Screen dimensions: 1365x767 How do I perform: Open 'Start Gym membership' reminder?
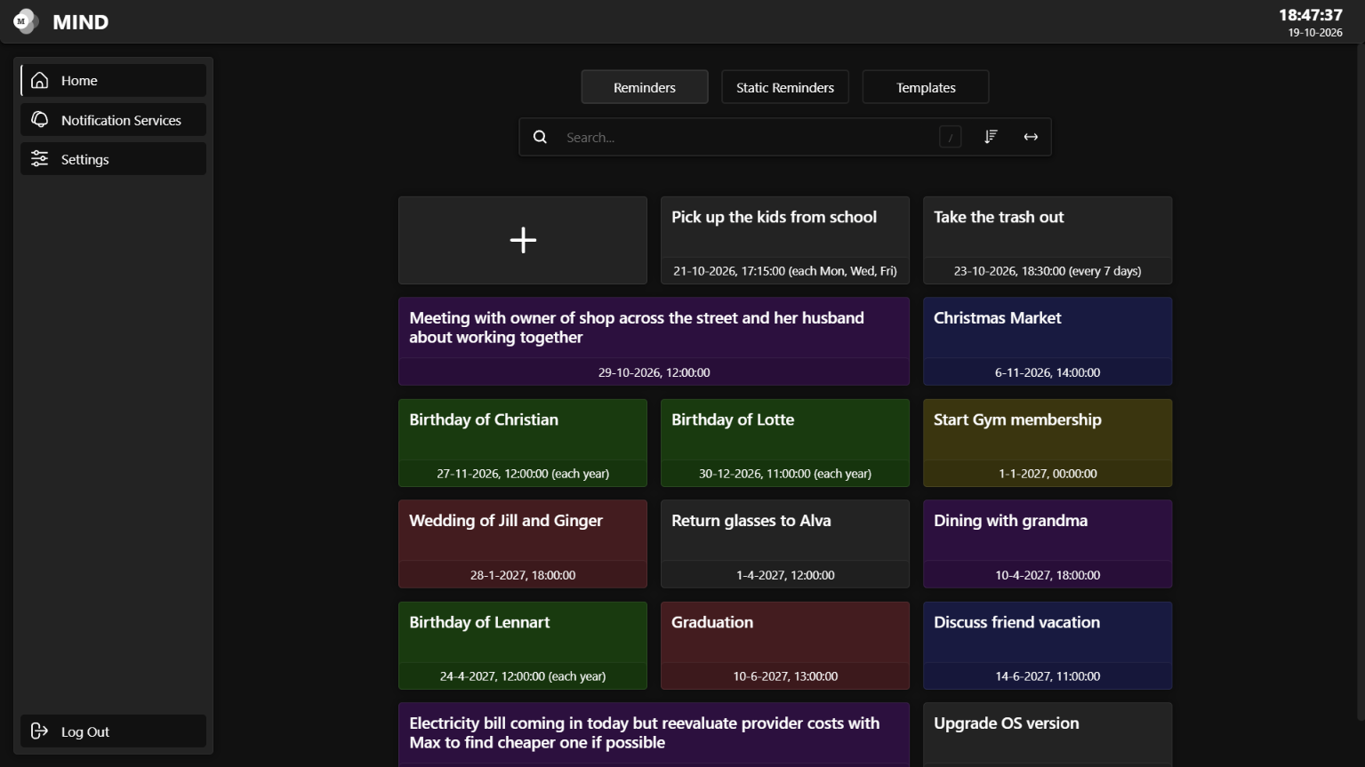(1048, 443)
